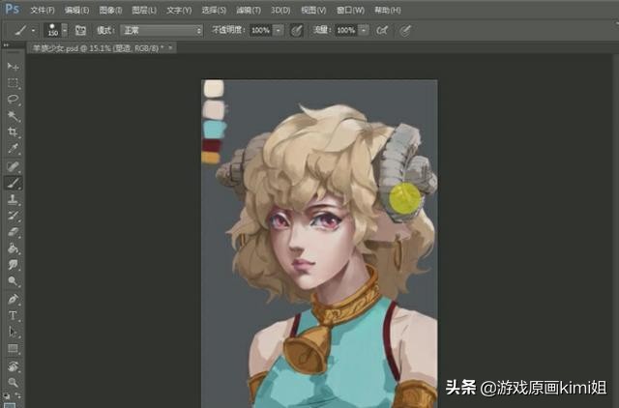The height and width of the screenshot is (408, 619).
Task: Open the opacity slider dropdown arrow
Action: 279,30
